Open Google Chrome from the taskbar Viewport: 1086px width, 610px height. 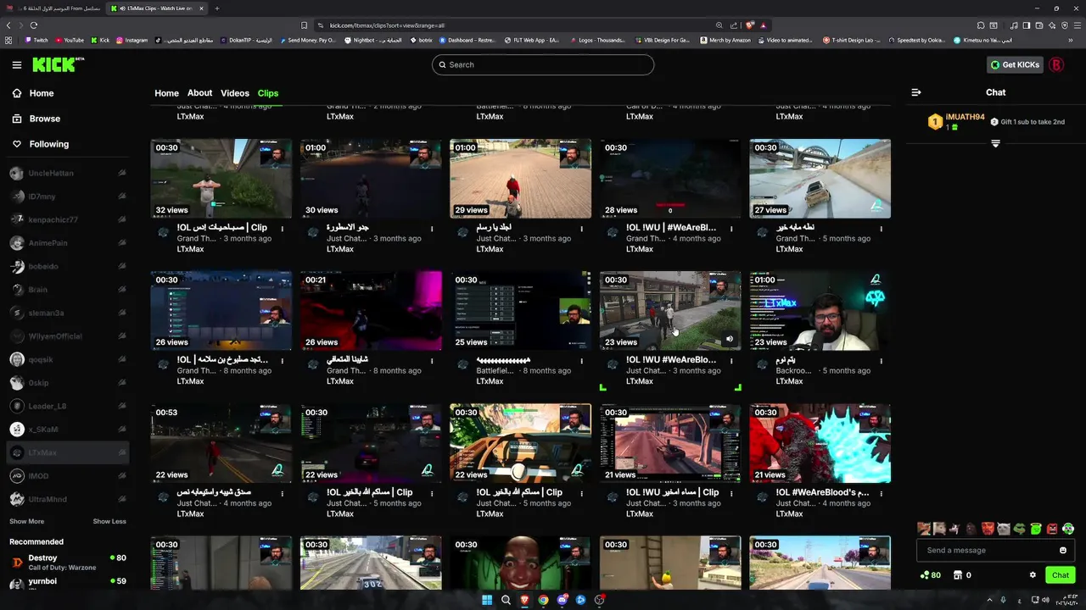pos(543,600)
